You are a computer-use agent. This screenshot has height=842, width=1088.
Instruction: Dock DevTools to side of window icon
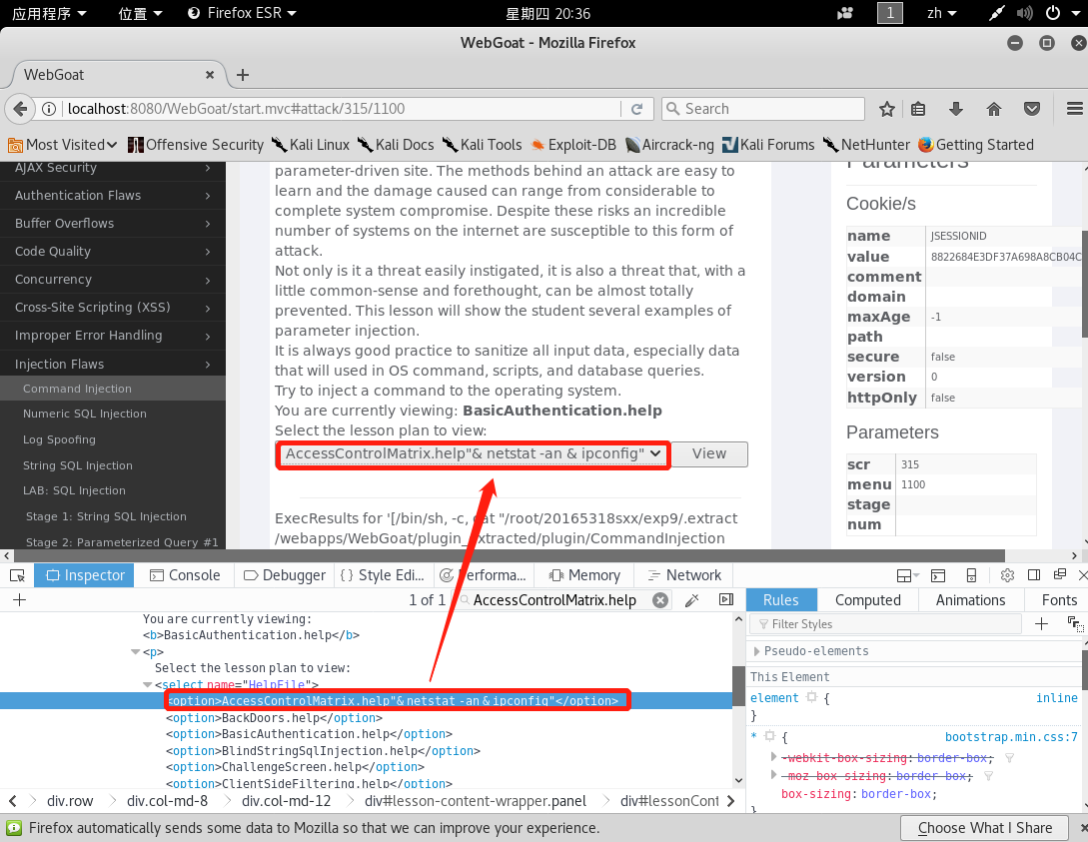point(1034,575)
